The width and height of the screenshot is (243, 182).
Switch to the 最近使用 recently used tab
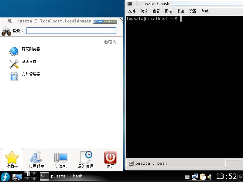point(86,160)
